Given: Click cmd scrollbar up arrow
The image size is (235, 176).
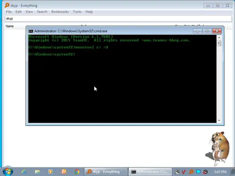Looking at the screenshot, I should click(x=219, y=38).
